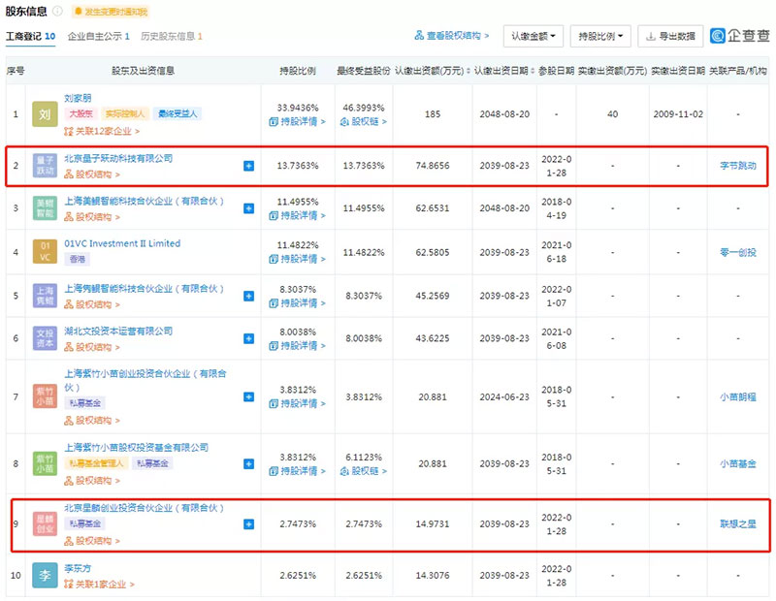Expand the 上海紫竹小苗创业投资合伙企业 row plus icon
The height and width of the screenshot is (601, 776).
pos(249,396)
